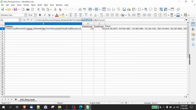This screenshot has width=196, height=110.
Task: Click zoom in plus button
Action: (188, 103)
